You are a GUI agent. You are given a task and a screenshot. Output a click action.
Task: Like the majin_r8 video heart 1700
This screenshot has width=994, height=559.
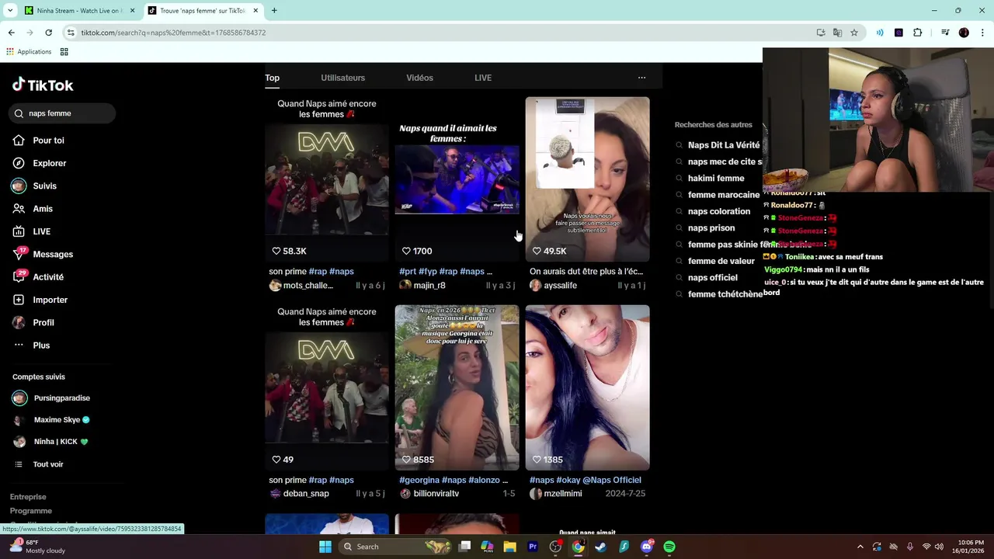(x=406, y=251)
